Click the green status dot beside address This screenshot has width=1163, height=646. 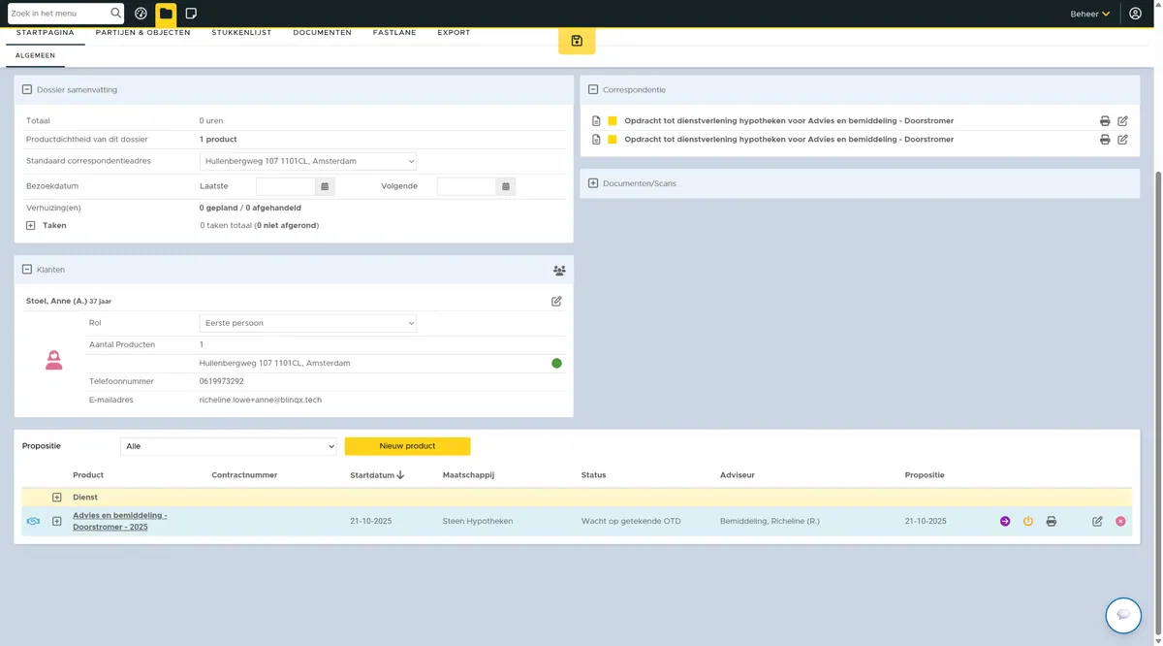click(556, 364)
